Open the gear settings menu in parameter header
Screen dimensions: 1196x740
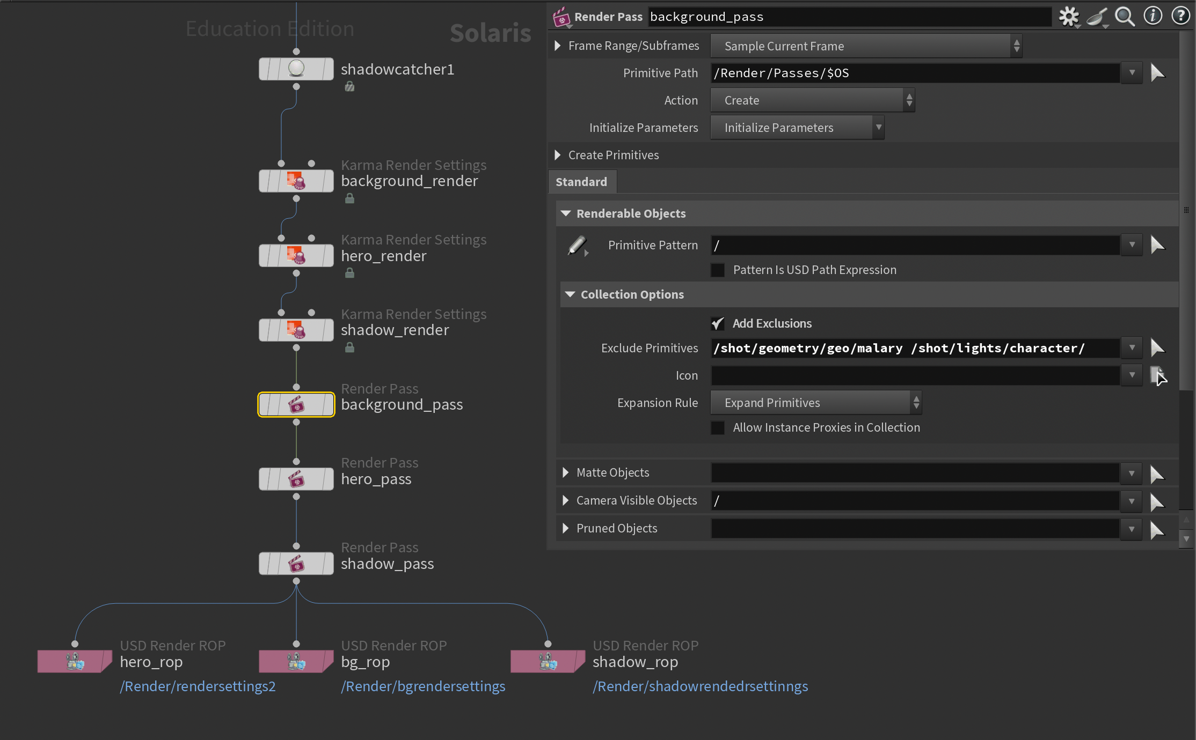tap(1068, 17)
